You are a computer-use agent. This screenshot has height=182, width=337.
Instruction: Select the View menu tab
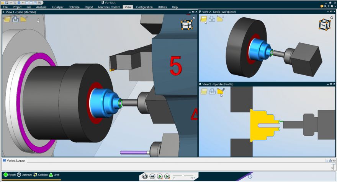(128, 7)
